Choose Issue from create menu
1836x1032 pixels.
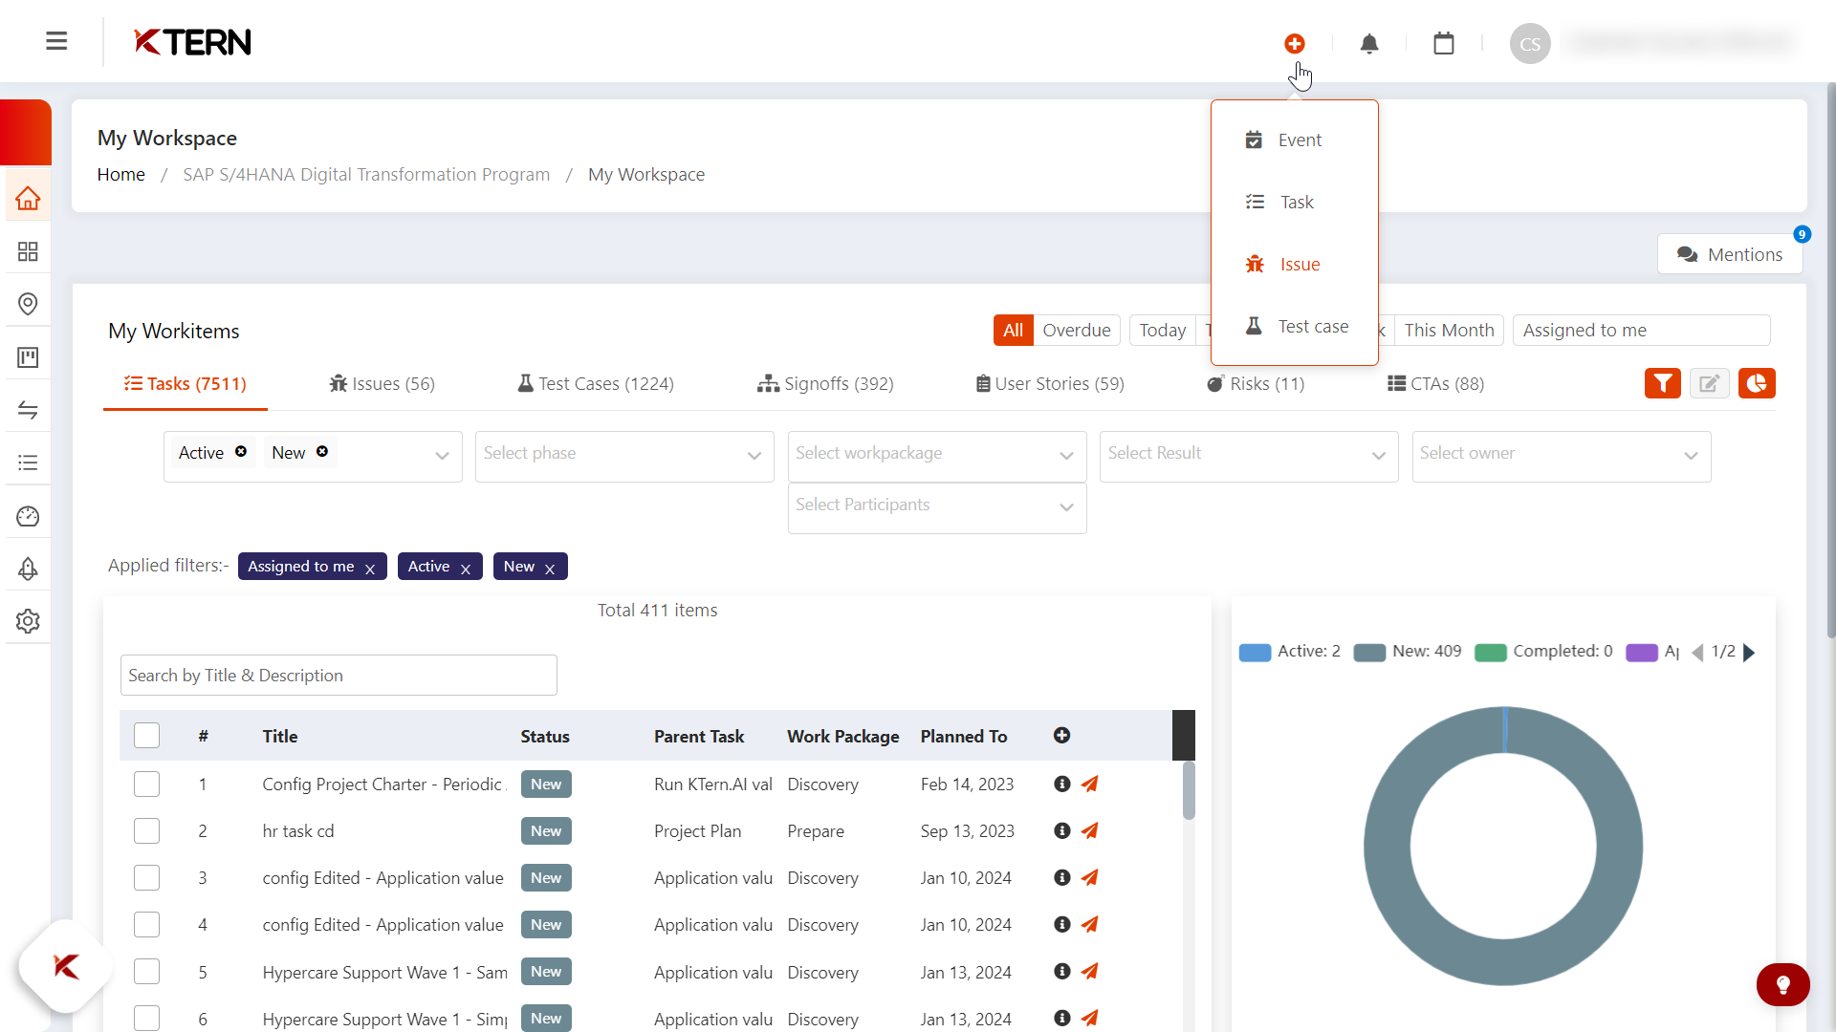point(1295,264)
